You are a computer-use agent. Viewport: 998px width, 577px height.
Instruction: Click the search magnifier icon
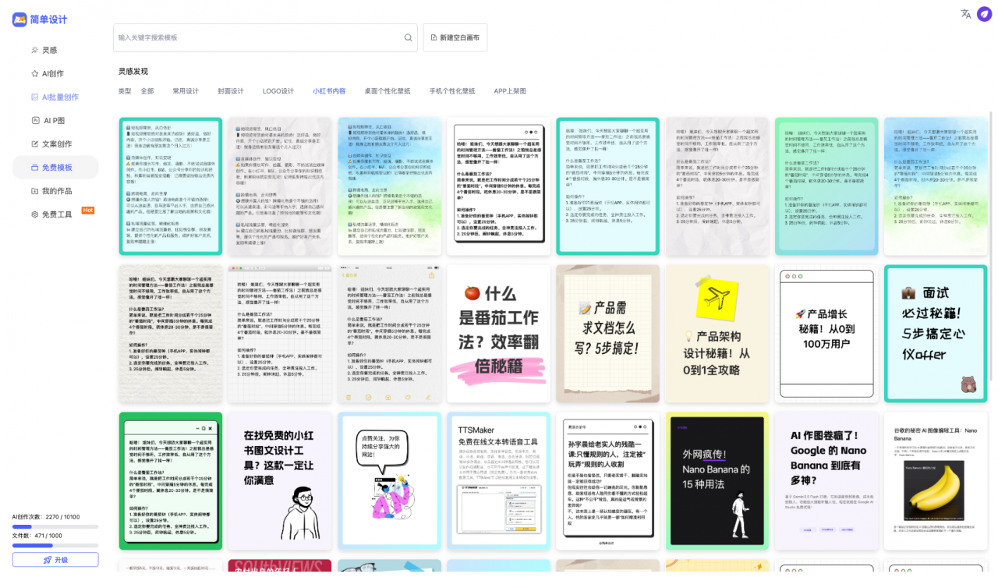(x=408, y=37)
